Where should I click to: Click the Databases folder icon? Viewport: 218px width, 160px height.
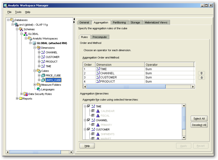(12, 20)
